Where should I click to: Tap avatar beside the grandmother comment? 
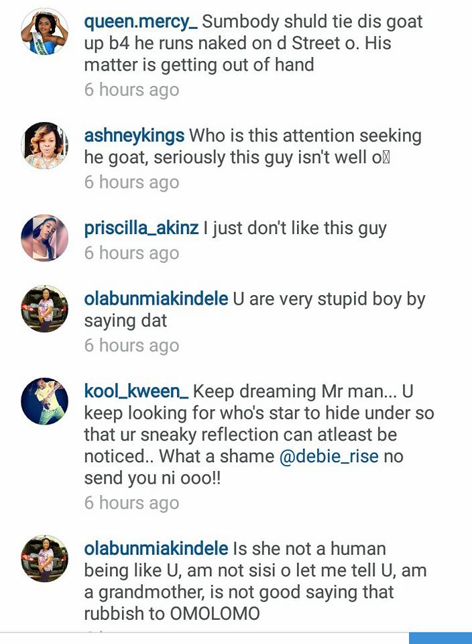click(x=44, y=558)
